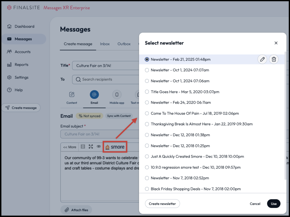Screen dimensions: 290x217
Task: Click the Use button to confirm newsletter selection
Action: point(274,204)
